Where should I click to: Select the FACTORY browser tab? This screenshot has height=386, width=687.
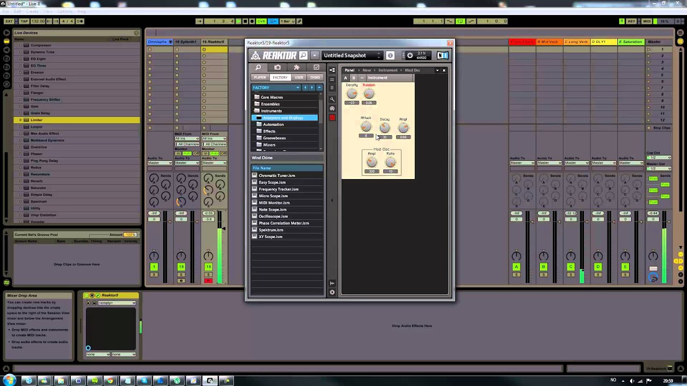click(280, 78)
